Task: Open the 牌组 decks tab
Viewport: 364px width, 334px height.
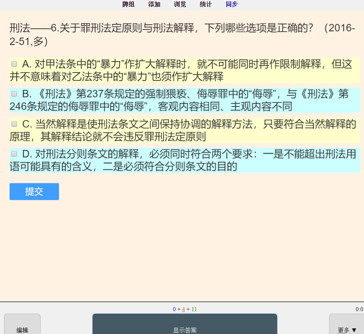Action: click(x=128, y=4)
